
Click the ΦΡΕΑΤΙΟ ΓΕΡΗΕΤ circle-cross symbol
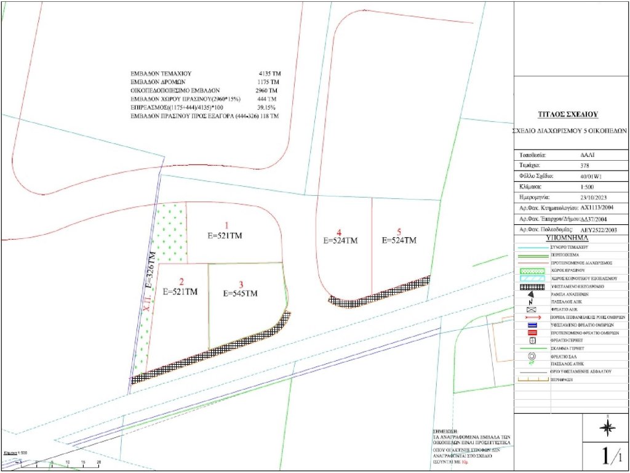531,341
